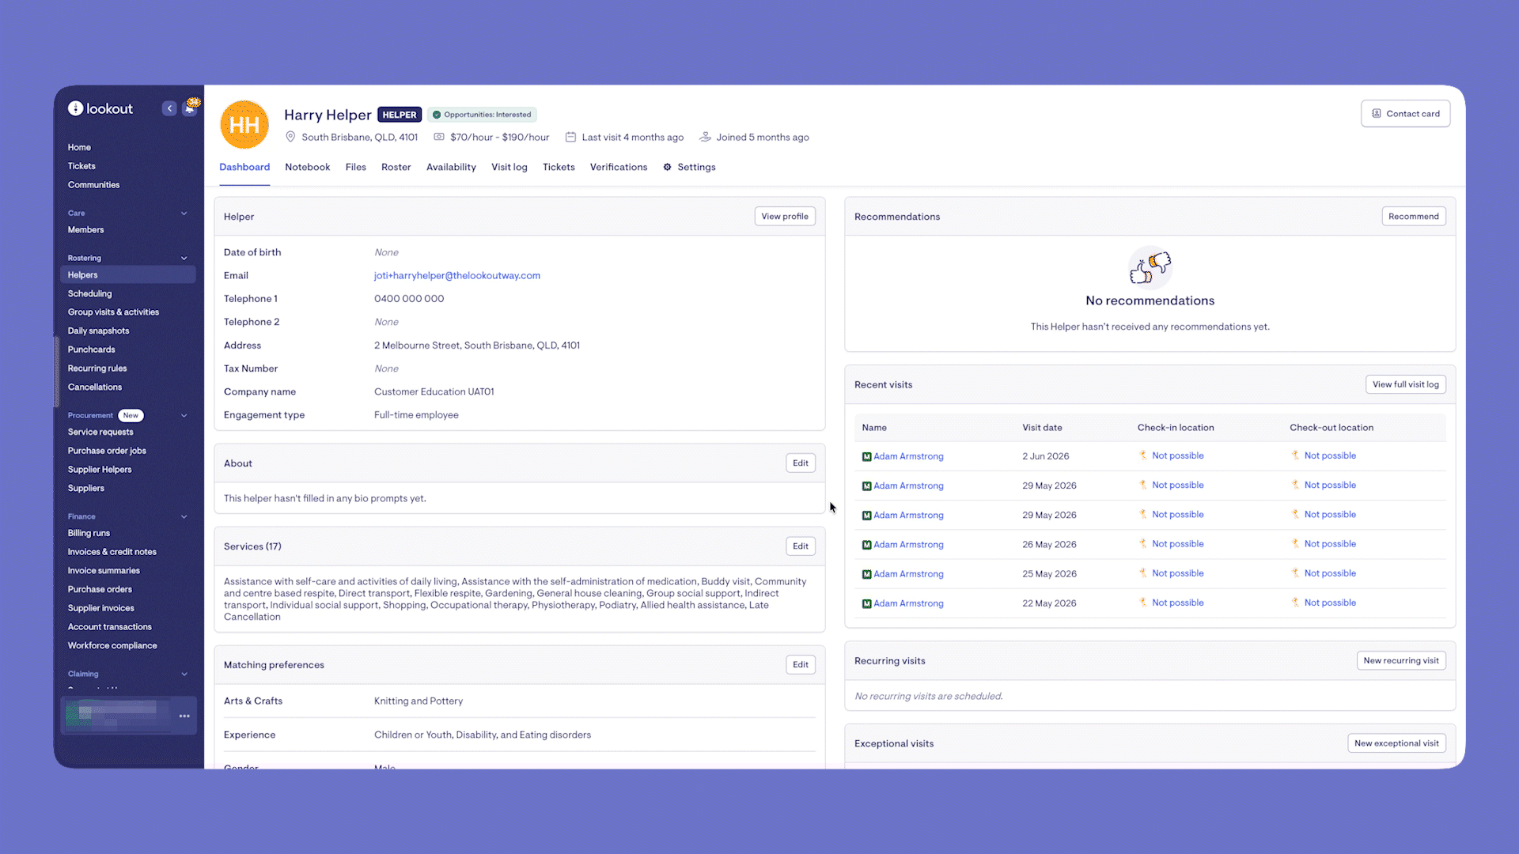Open the helper's email address link
Viewport: 1519px width, 854px height.
(457, 275)
